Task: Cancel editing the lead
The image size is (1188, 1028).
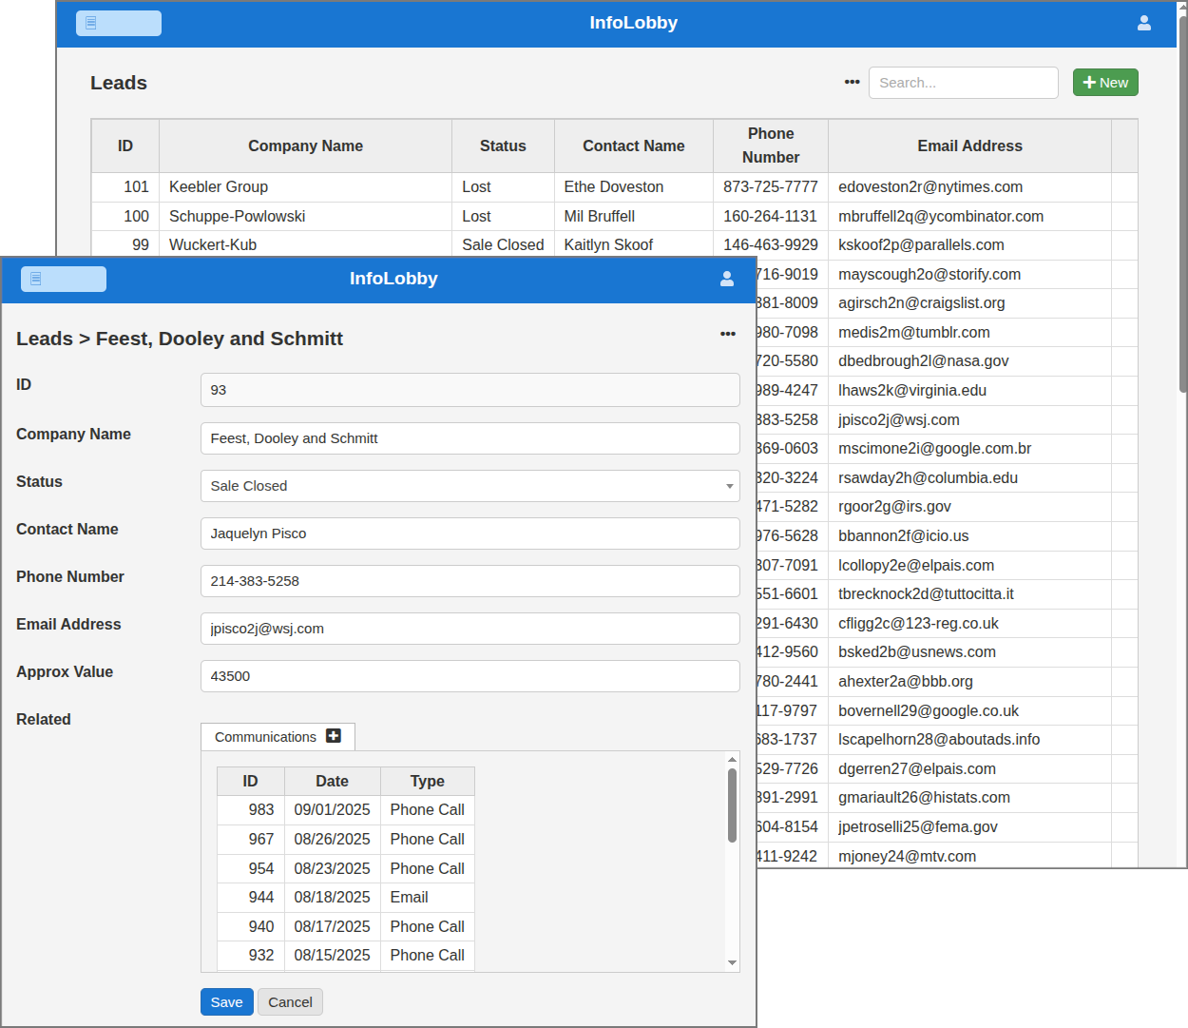Action: (290, 1002)
